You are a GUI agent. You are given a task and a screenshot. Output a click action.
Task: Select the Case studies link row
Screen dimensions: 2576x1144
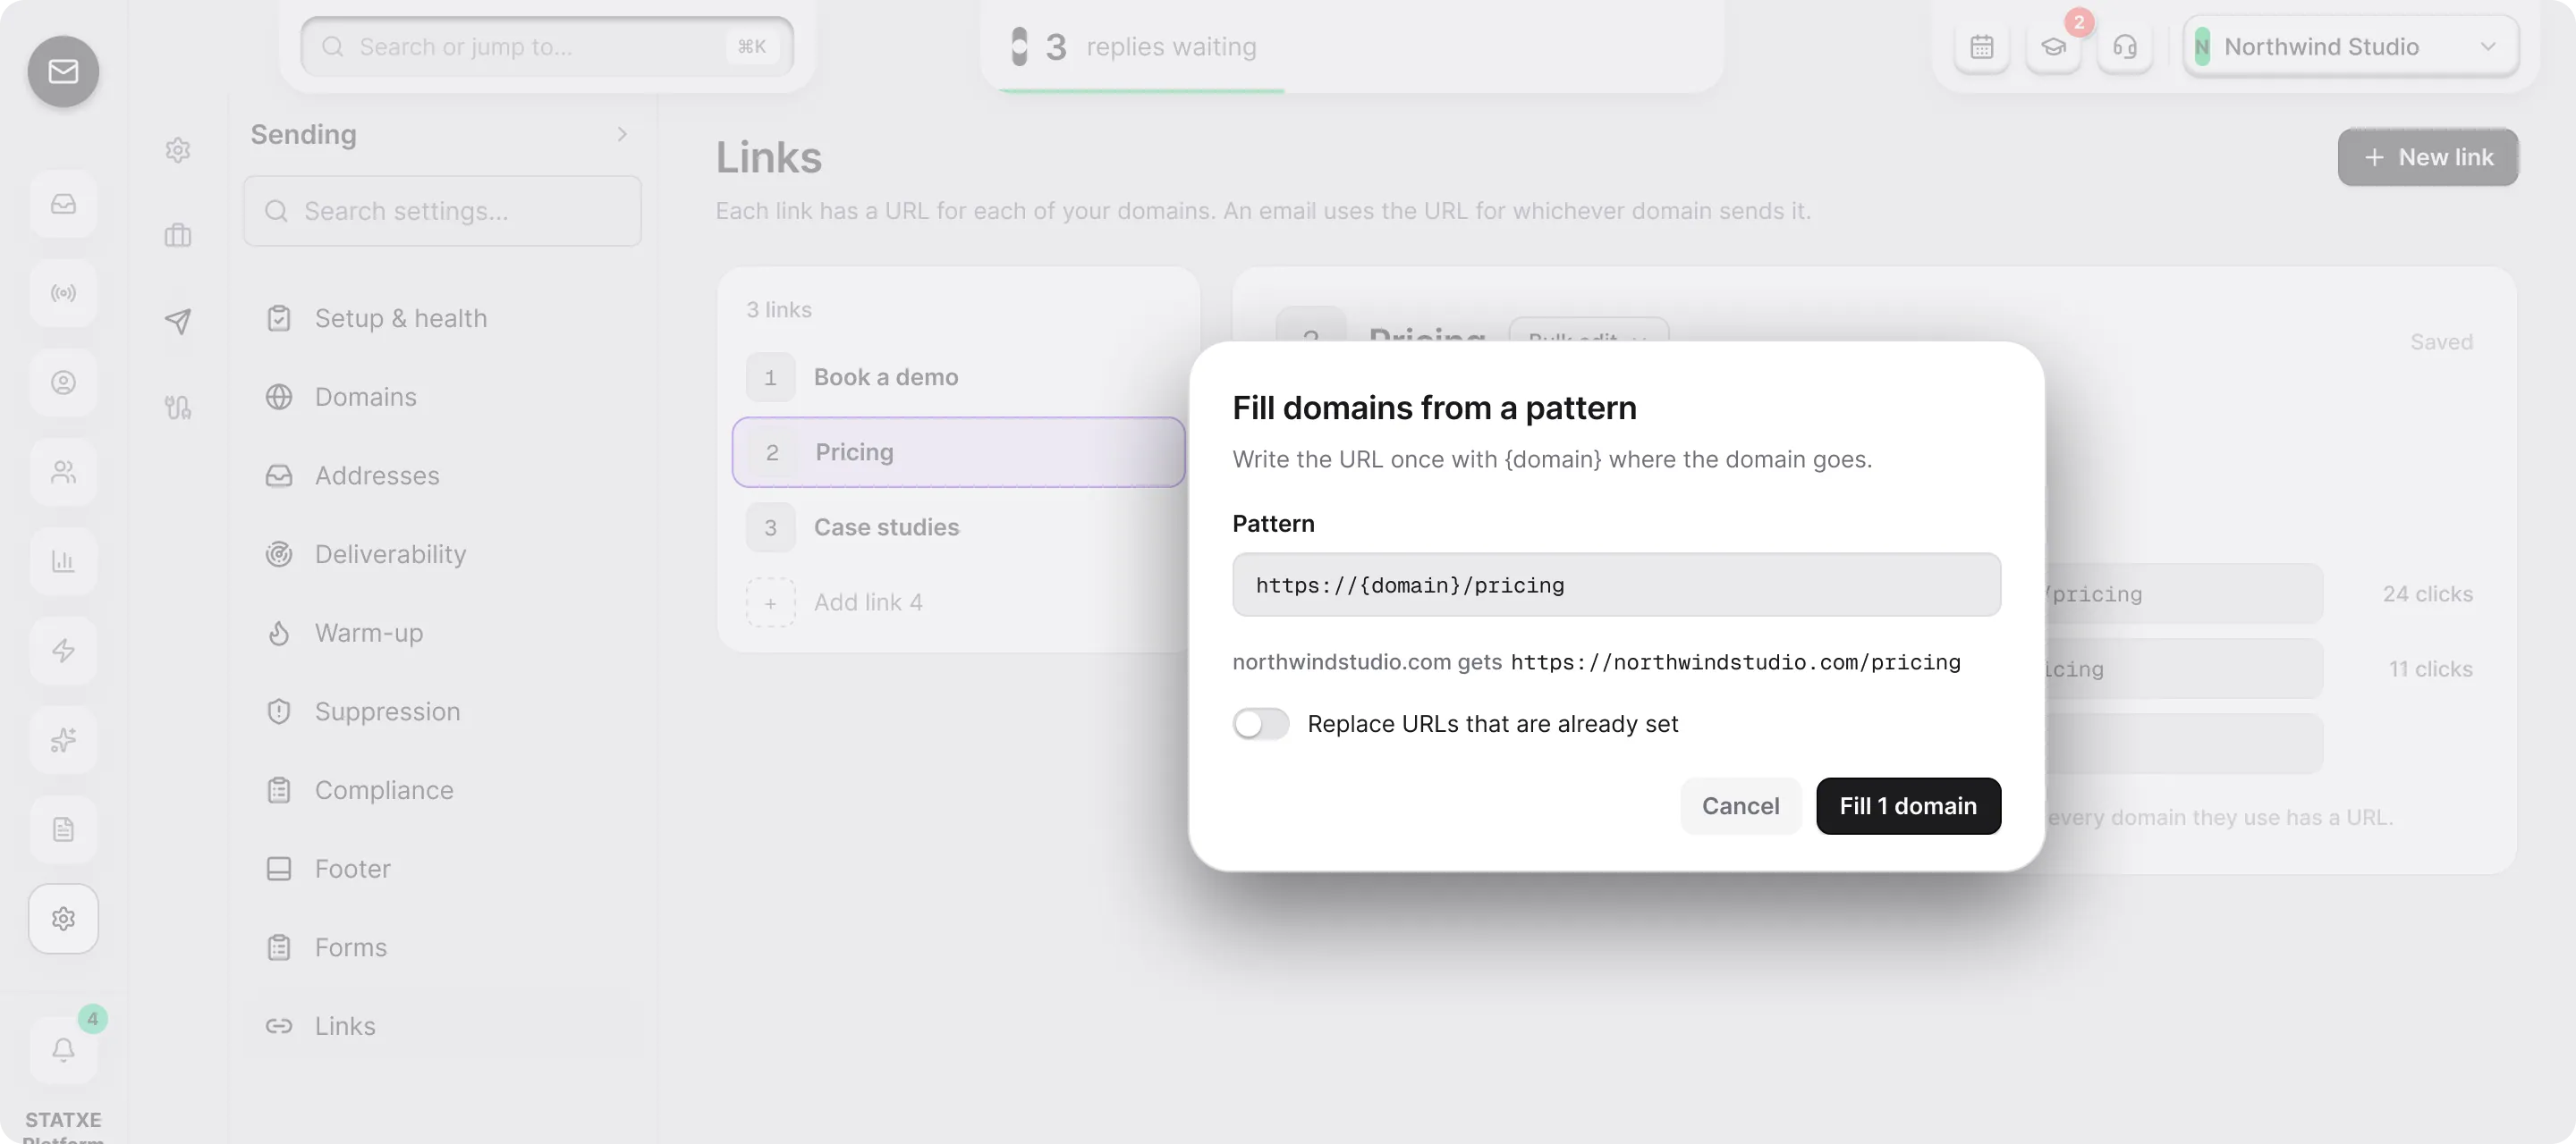958,526
